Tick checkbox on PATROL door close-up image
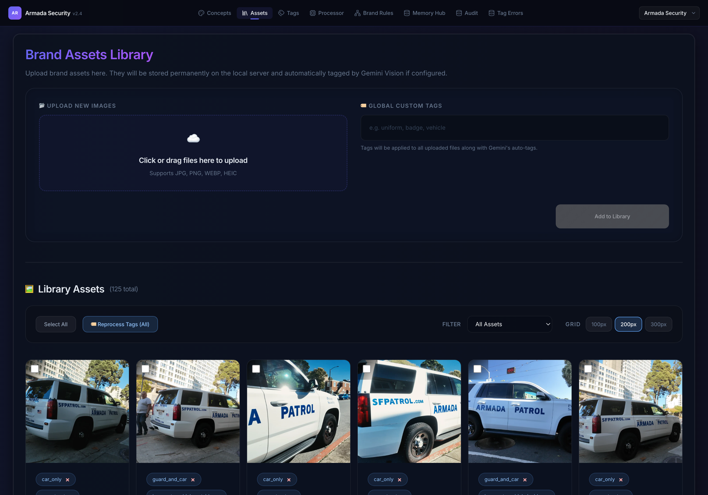This screenshot has height=495, width=708. 256,369
